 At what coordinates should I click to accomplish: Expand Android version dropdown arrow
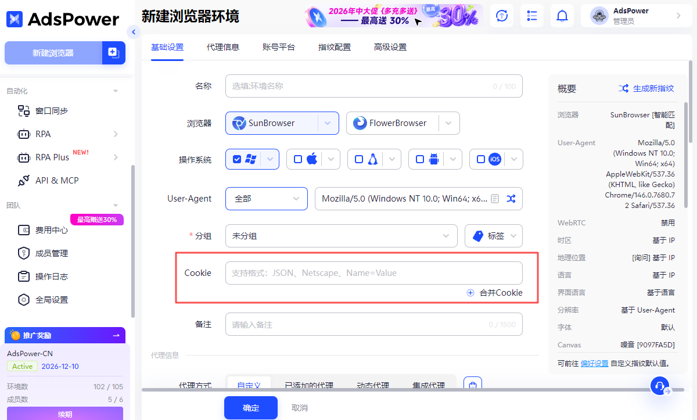tap(453, 159)
